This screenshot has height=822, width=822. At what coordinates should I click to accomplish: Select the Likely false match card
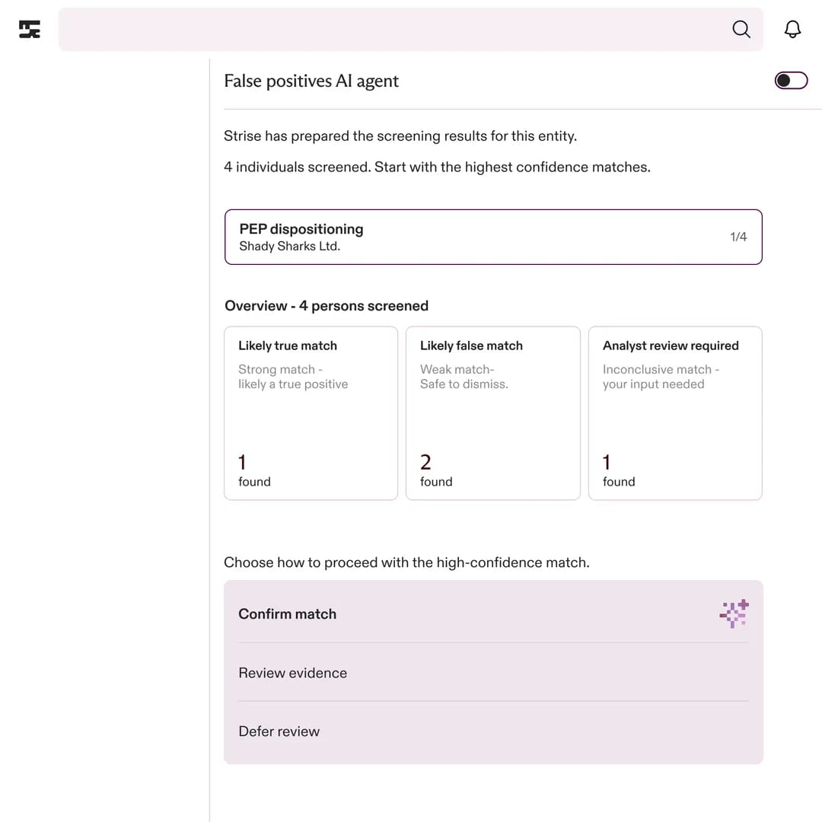click(x=492, y=413)
